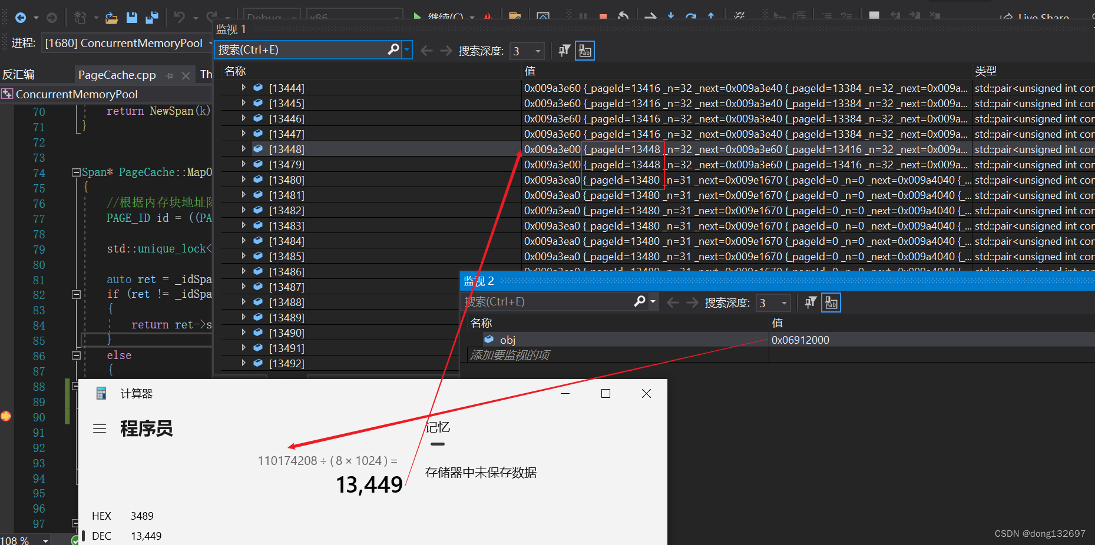Click the Step Into down-arrow icon

(x=671, y=17)
